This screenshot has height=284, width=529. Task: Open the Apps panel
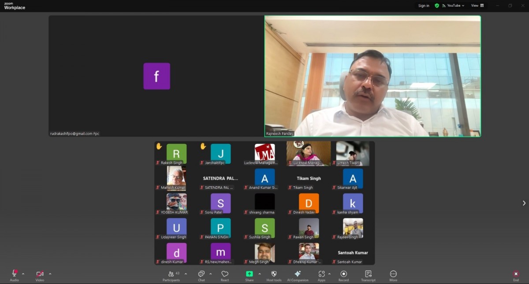tap(321, 276)
